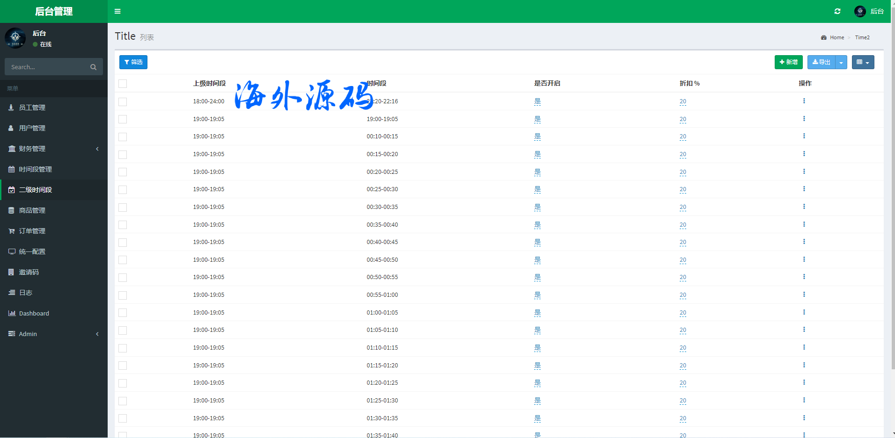The image size is (895, 438).
Task: Click the Home dashboard breadcrumb
Action: (x=836, y=37)
